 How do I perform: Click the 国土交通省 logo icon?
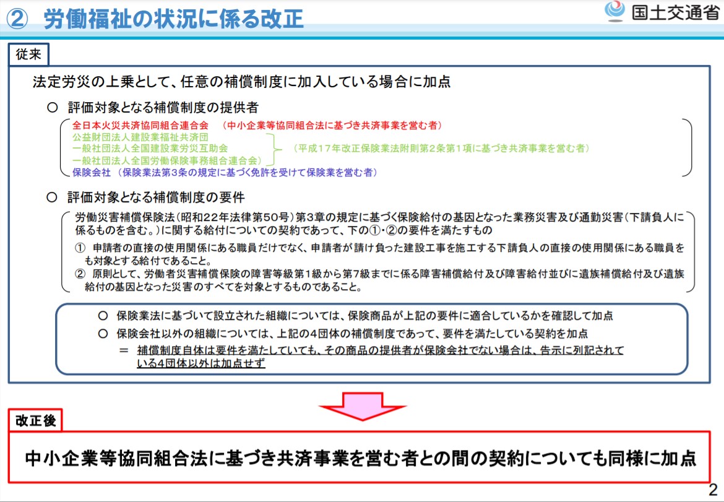click(614, 12)
